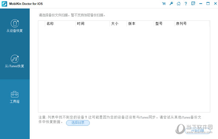Switch to 从设备恢复 tab label
This screenshot has width=218, height=139.
point(15,31)
